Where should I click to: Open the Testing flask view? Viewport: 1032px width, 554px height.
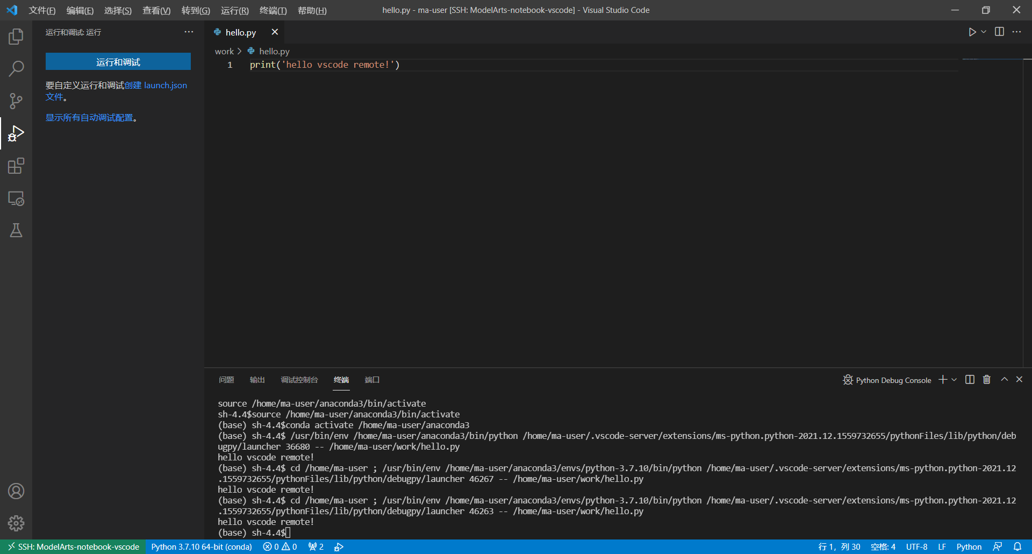pyautogui.click(x=16, y=231)
